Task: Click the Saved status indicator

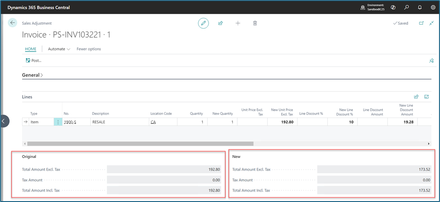Action: (x=400, y=23)
